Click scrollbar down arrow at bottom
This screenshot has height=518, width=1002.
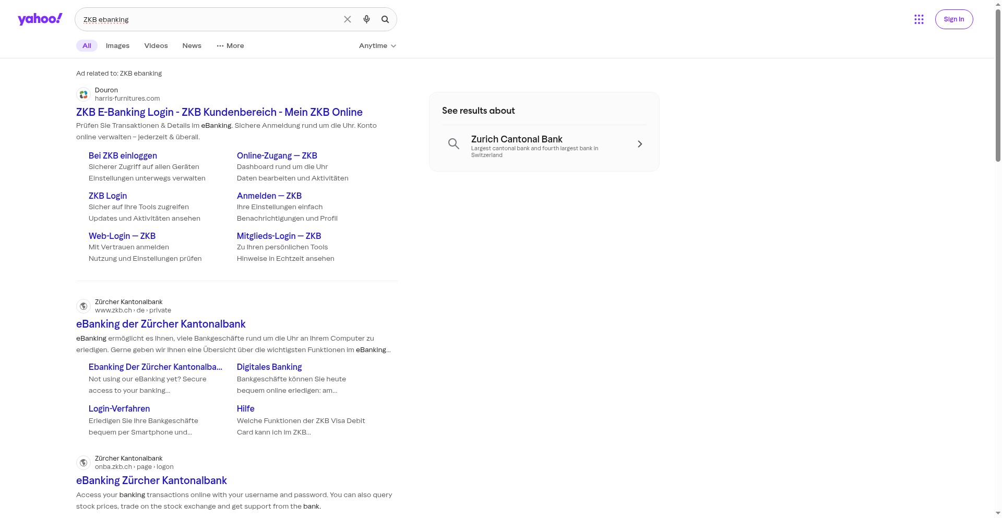[998, 513]
